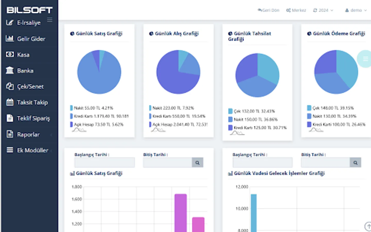Click the Gelir Gider bar chart icon
Image resolution: width=371 pixels, height=232 pixels.
click(10, 39)
